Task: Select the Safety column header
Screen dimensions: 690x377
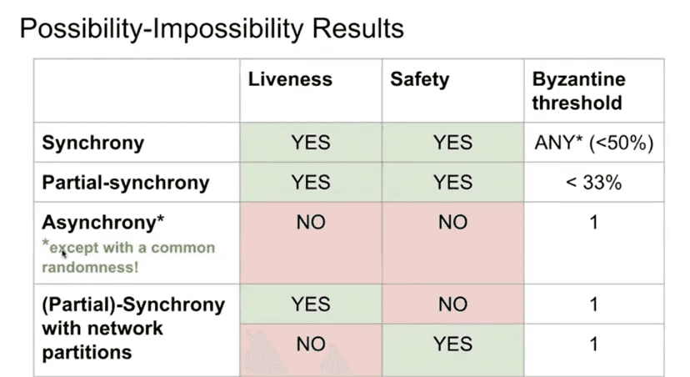Action: tap(420, 80)
